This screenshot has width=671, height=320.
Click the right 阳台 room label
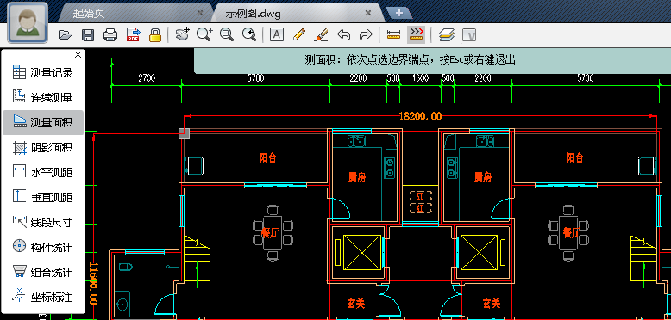[x=574, y=158]
